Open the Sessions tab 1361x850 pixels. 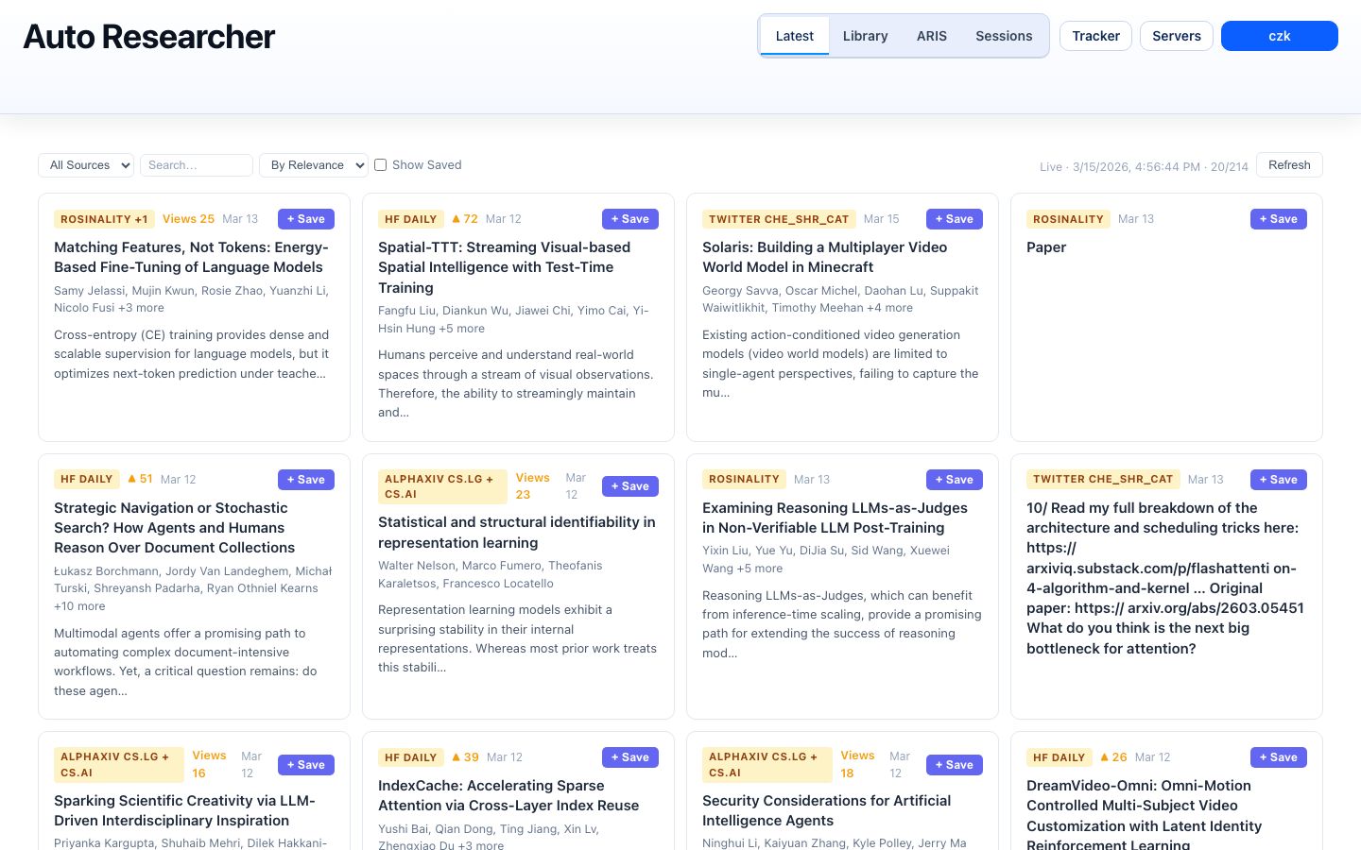coord(1004,36)
